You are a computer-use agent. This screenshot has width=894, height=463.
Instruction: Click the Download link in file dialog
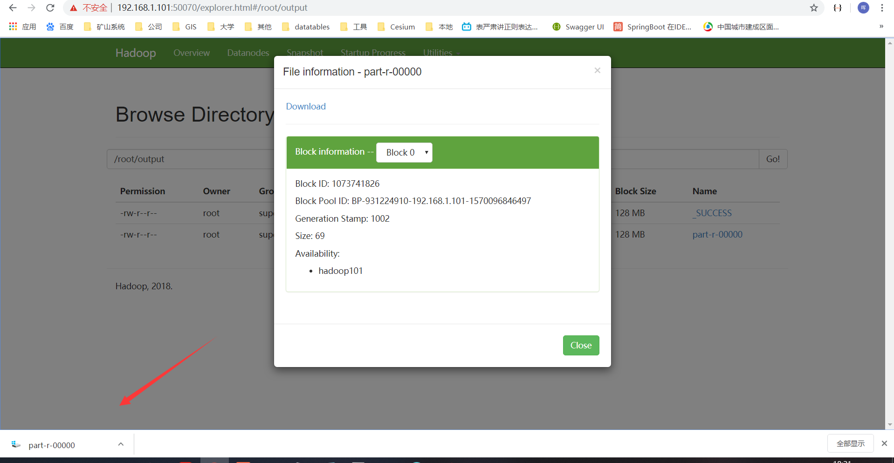click(305, 106)
